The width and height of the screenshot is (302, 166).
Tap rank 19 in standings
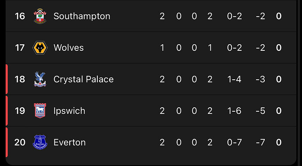[x=20, y=111]
